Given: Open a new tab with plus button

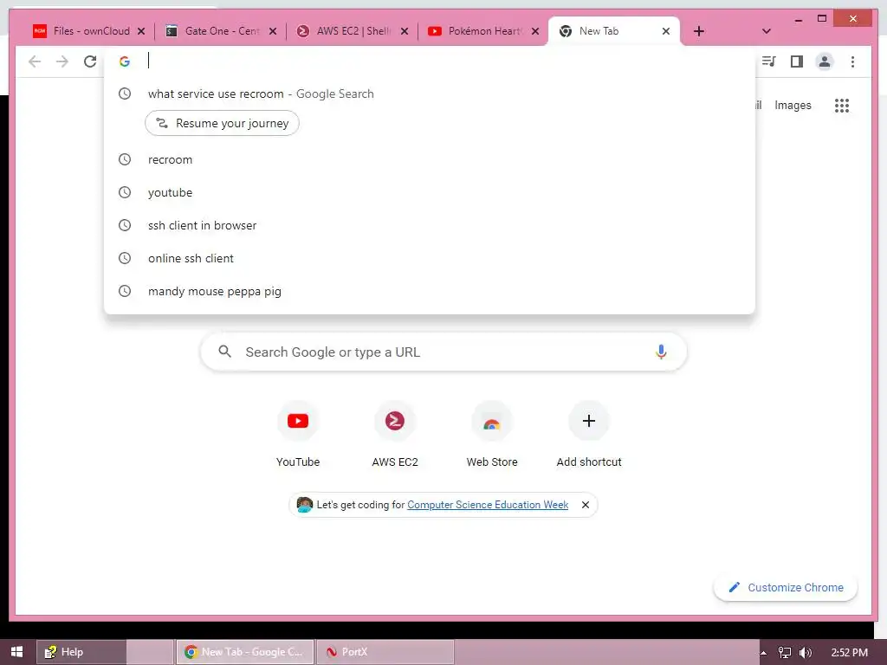Looking at the screenshot, I should [699, 31].
